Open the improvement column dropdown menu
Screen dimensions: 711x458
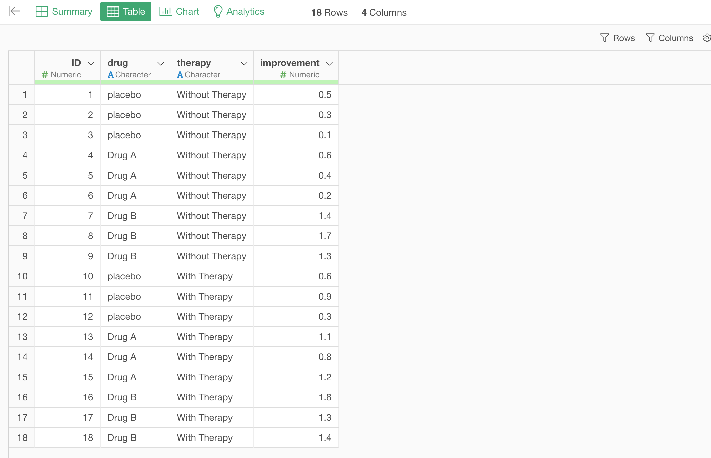pos(329,63)
